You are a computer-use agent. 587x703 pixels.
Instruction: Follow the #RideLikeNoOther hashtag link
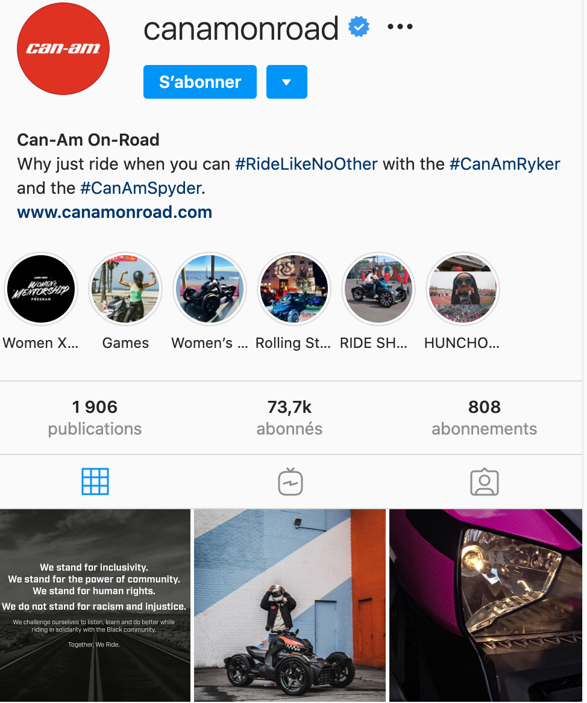307,164
